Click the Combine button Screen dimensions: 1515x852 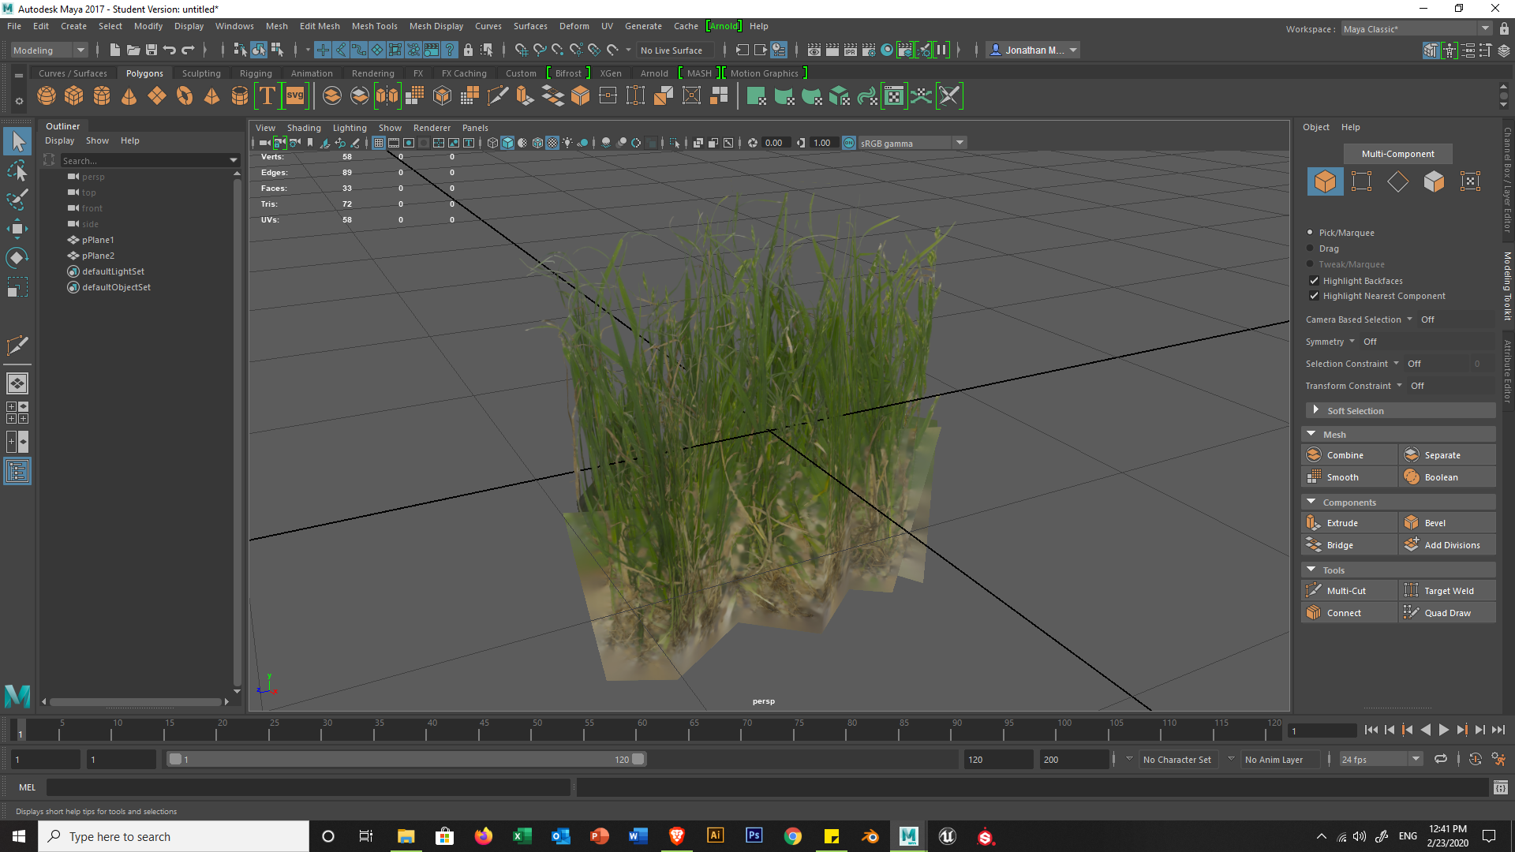tap(1344, 455)
